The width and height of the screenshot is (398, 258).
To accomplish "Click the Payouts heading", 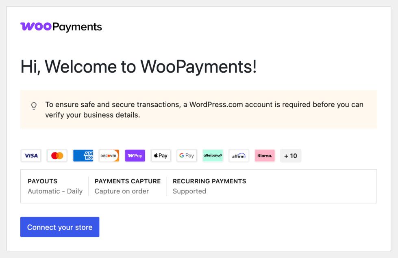I will tap(43, 181).
